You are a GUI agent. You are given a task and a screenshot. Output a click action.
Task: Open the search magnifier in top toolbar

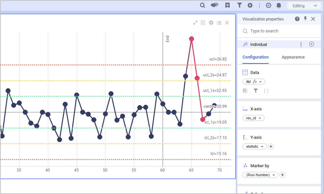(x=203, y=5)
